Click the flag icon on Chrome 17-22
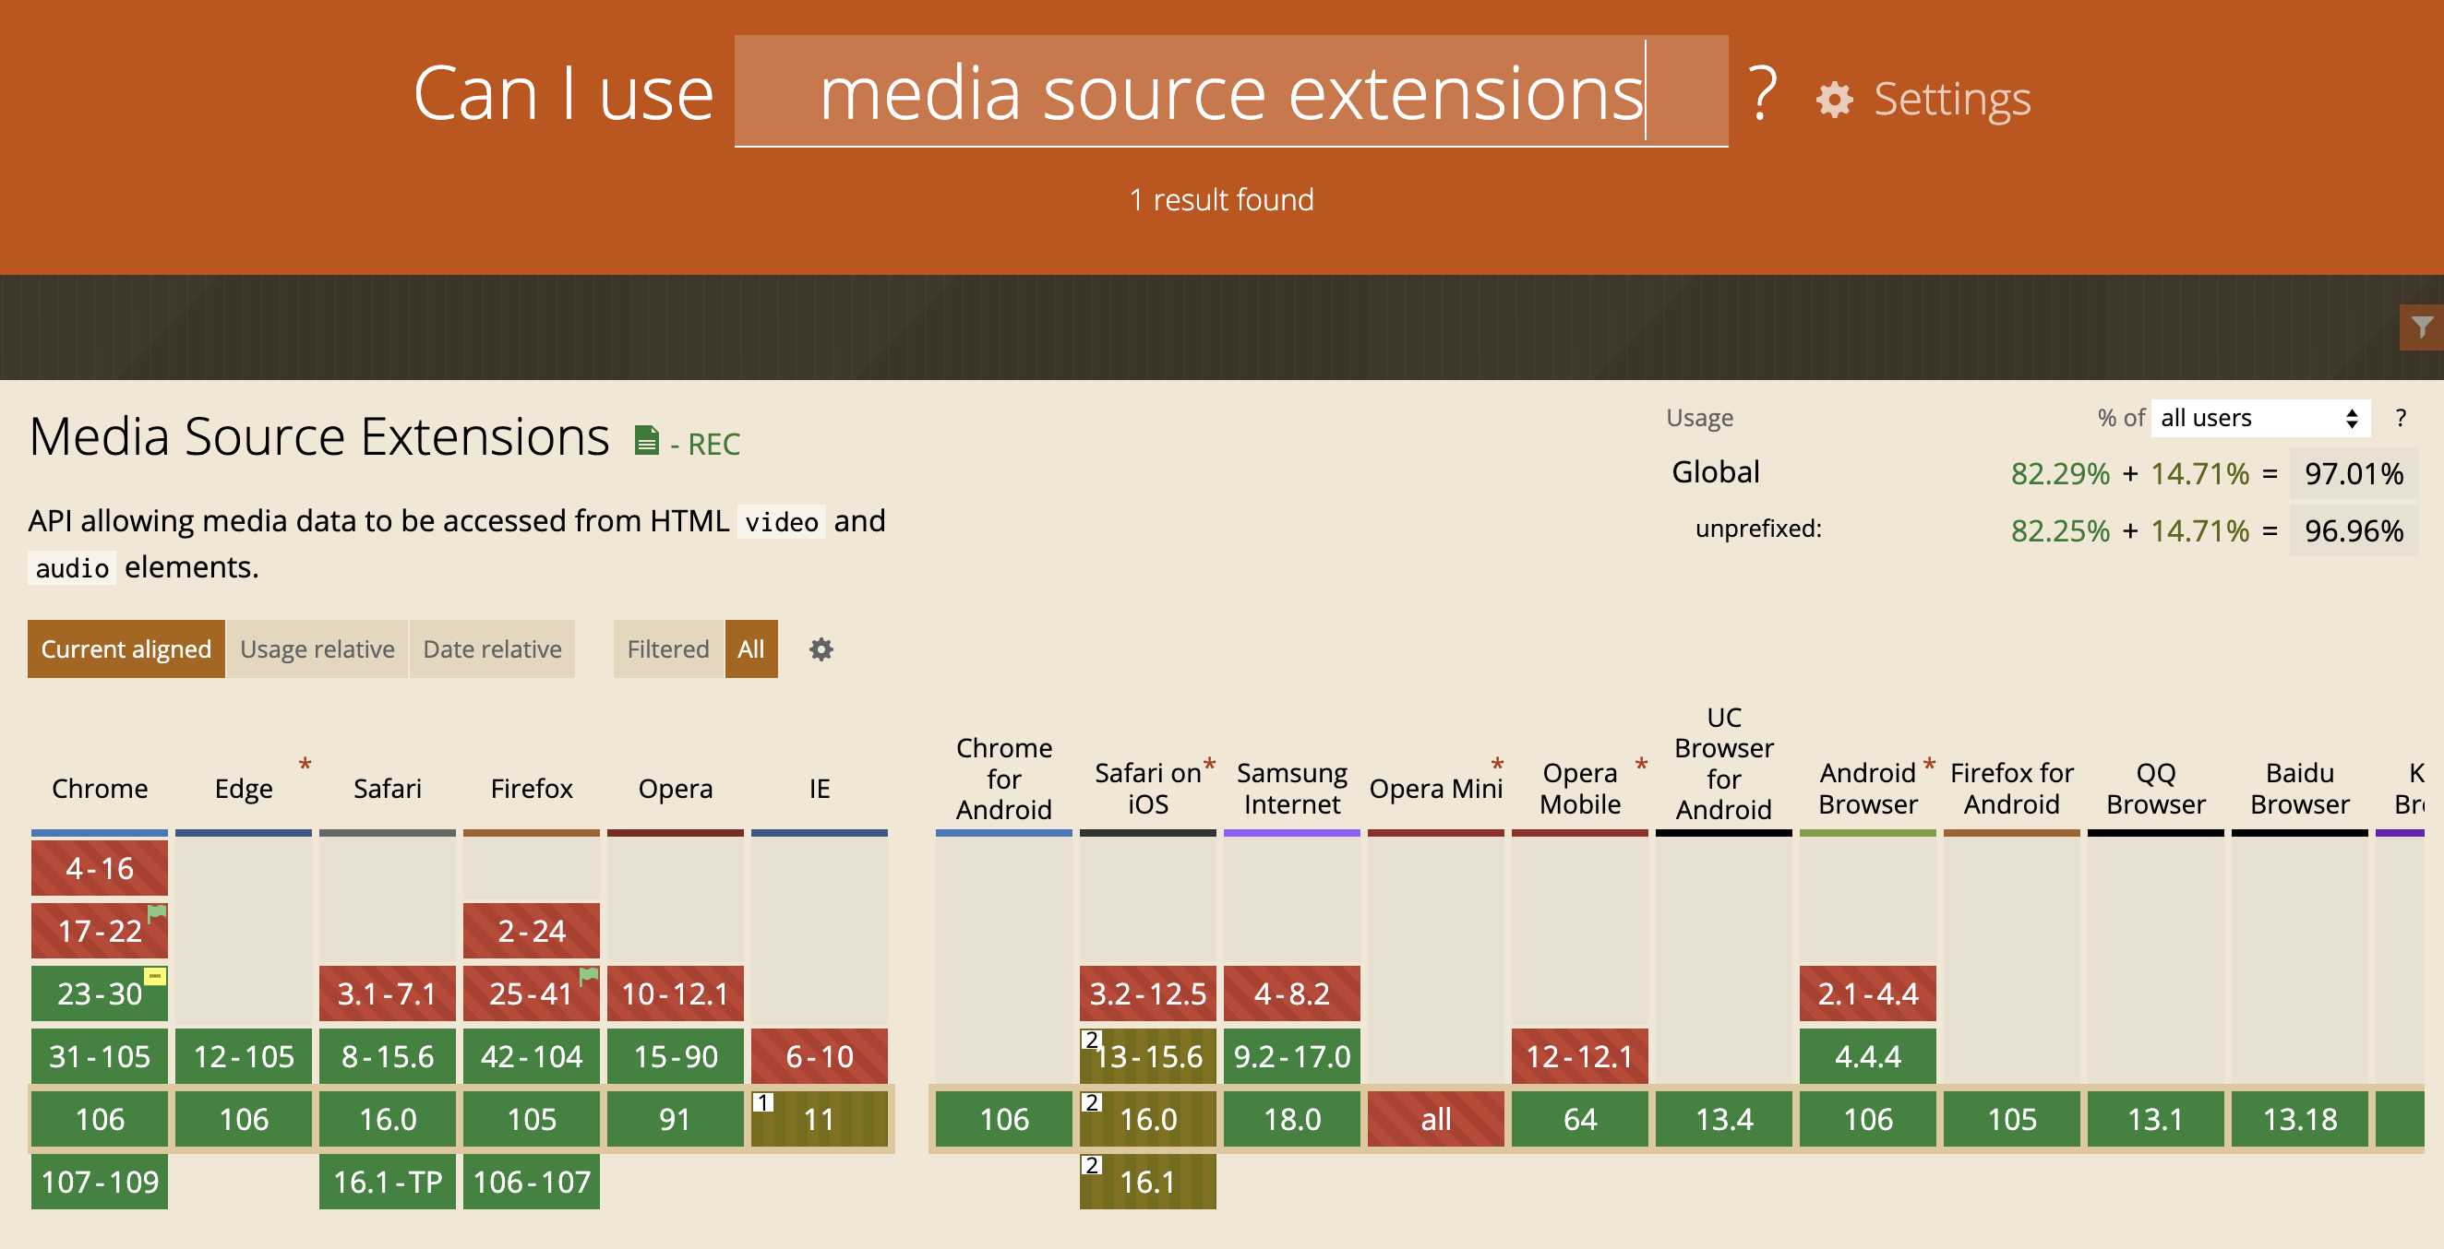Screen dimensions: 2444x1249 click(x=157, y=912)
